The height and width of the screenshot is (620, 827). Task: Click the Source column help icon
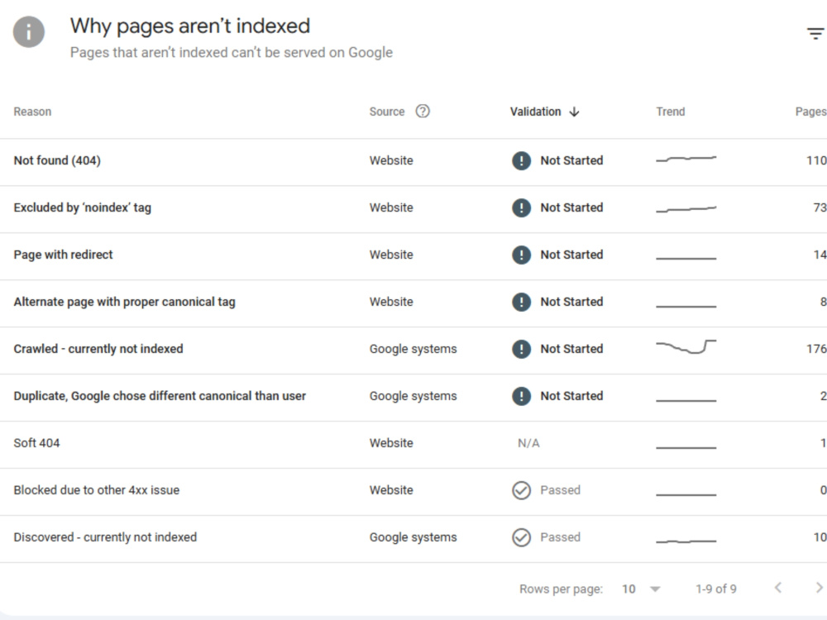(x=423, y=112)
